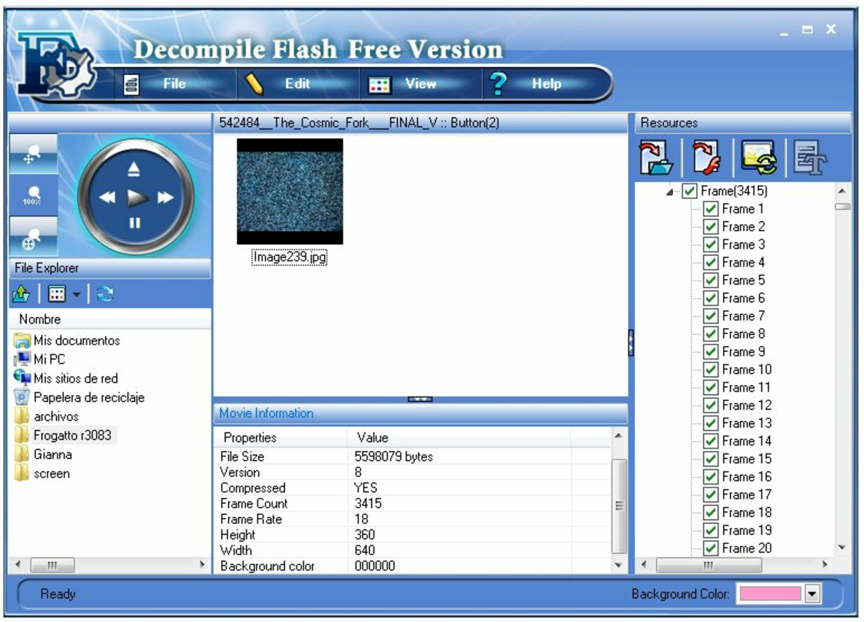Image resolution: width=864 pixels, height=622 pixels.
Task: Uncheck the Frame 8 checkbox
Action: coord(711,334)
